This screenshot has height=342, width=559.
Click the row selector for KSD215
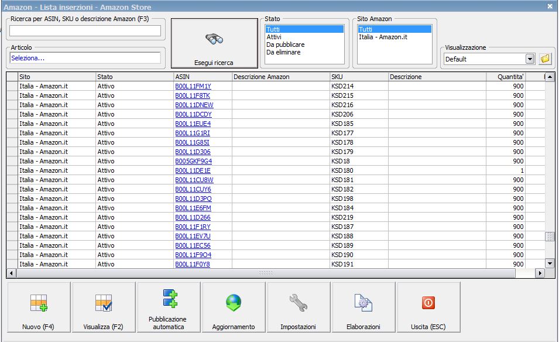[12, 95]
